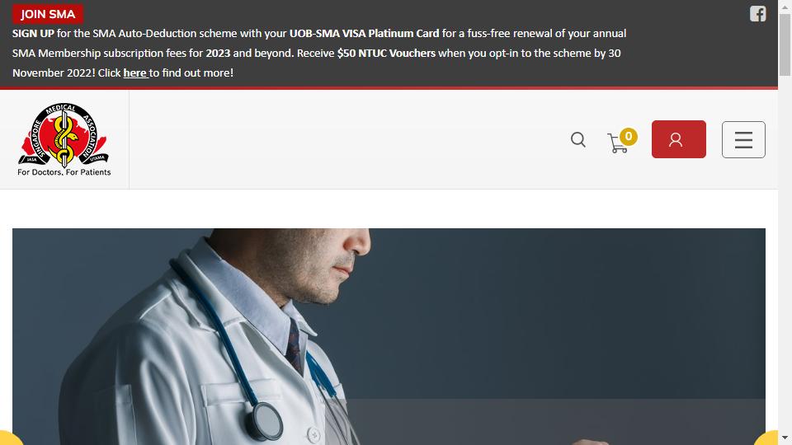
Task: Open the site search magnifier
Action: click(x=578, y=140)
